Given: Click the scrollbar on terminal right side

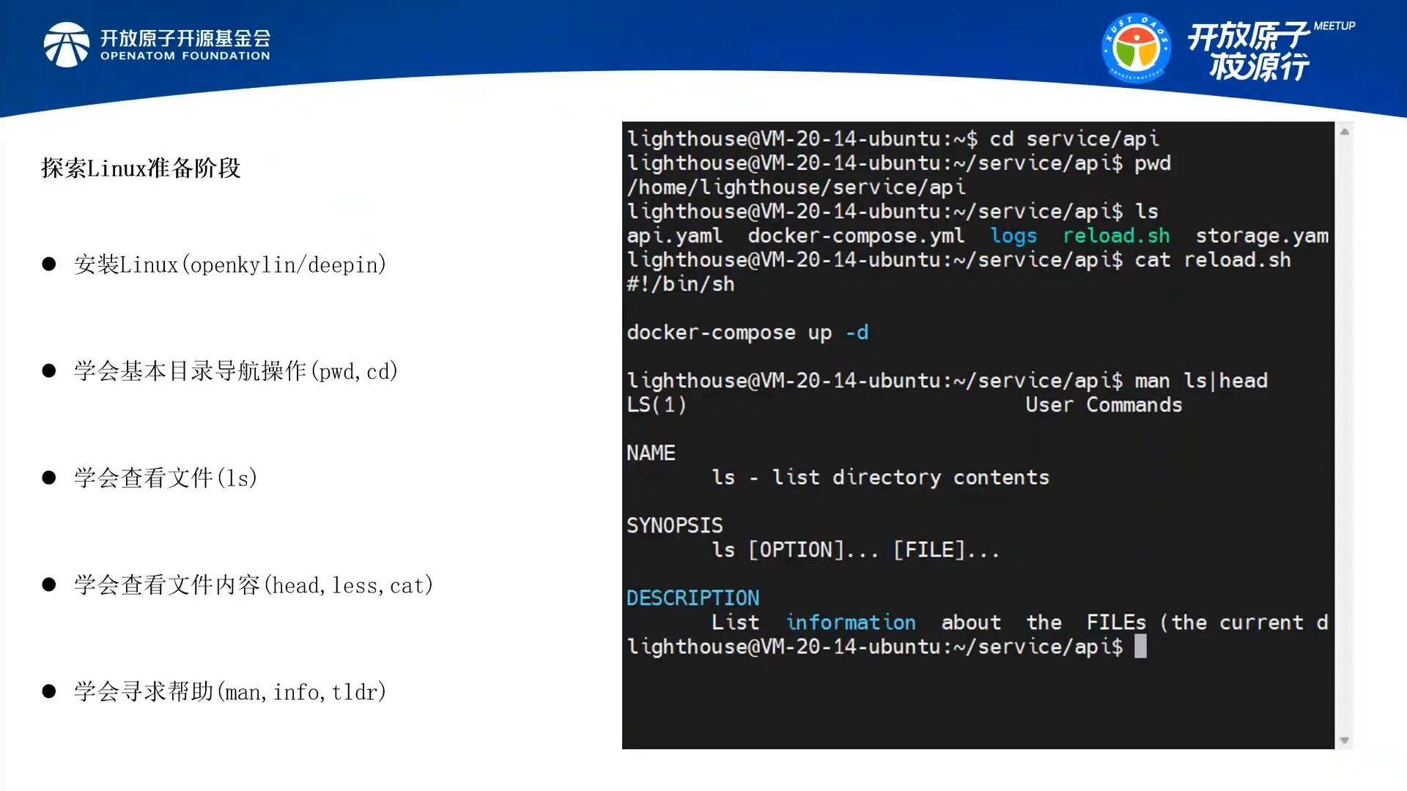Looking at the screenshot, I should 1345,434.
